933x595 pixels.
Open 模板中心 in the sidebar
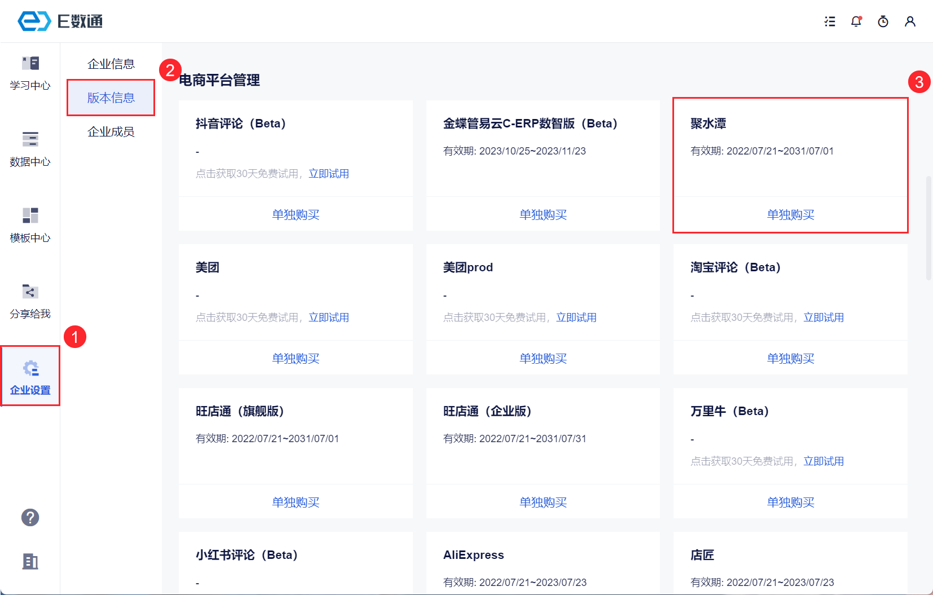pyautogui.click(x=30, y=225)
